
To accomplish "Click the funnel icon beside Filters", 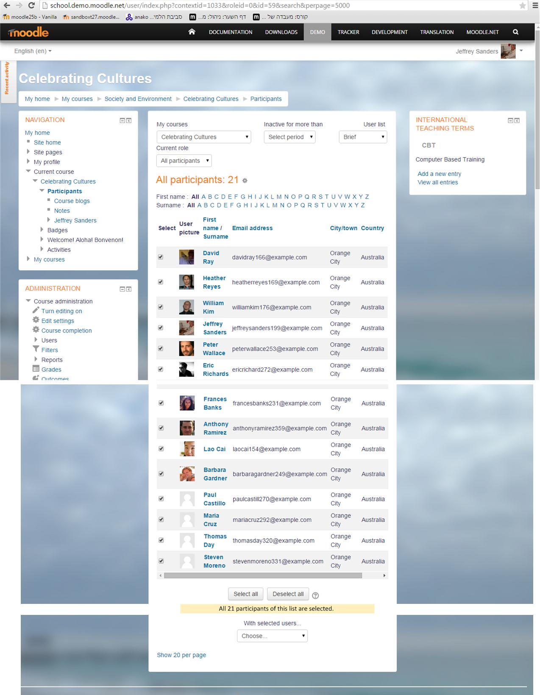I will point(36,349).
